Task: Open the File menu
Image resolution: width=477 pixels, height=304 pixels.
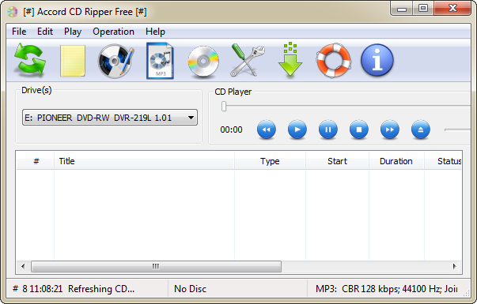Action: (x=19, y=32)
